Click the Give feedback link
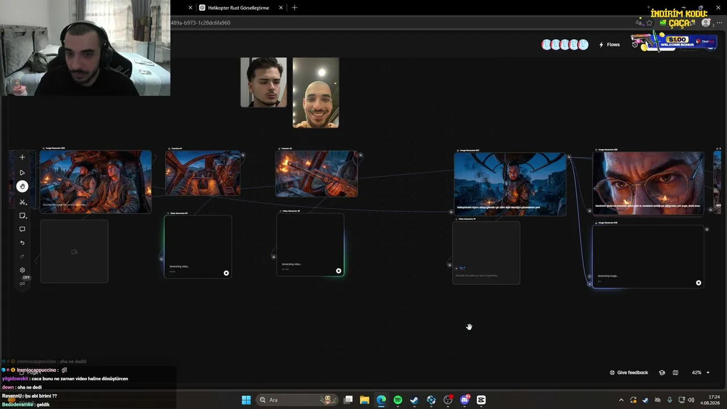 click(x=629, y=373)
